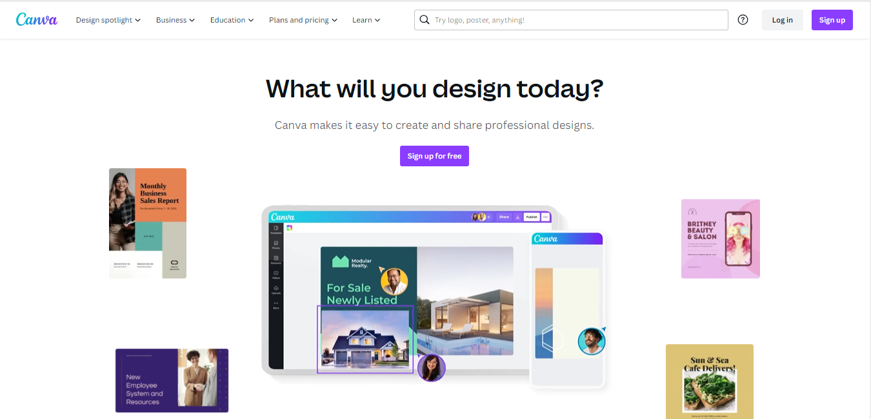Open the Sun & Sea Cafe Delivers thumbnail

click(710, 382)
